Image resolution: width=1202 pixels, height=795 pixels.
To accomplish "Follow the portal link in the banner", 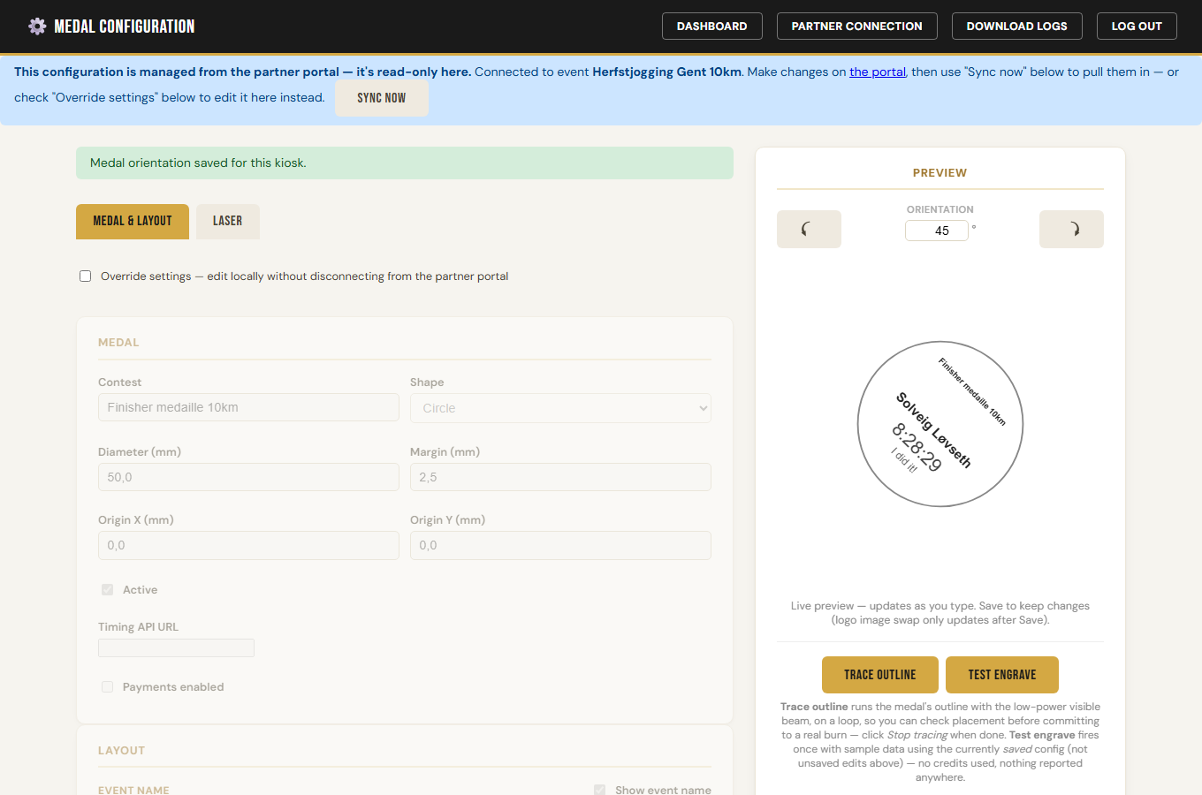I will pyautogui.click(x=878, y=72).
